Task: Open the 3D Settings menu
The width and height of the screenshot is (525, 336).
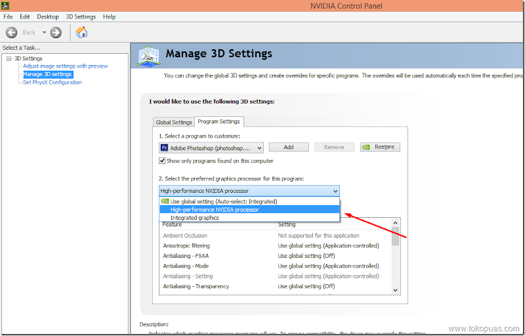Action: [81, 16]
